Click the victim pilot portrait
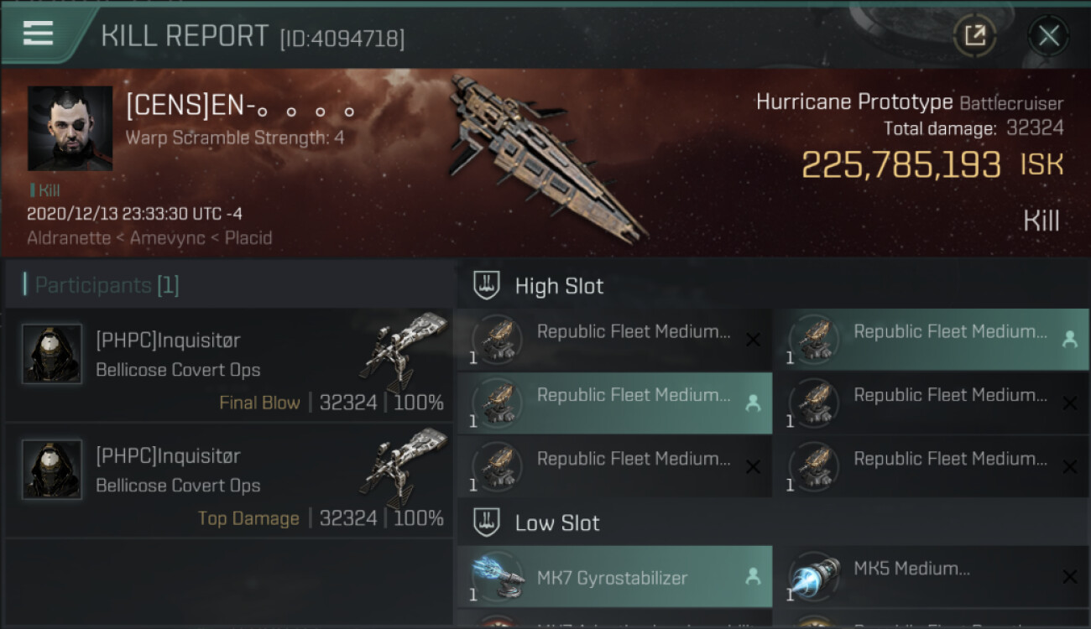The width and height of the screenshot is (1091, 629). pyautogui.click(x=70, y=128)
